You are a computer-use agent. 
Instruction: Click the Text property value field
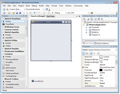[x=107, y=83]
